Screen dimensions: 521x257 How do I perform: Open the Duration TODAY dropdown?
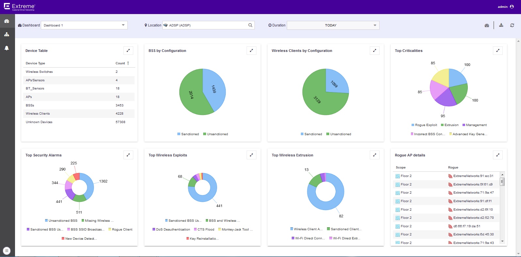click(x=333, y=25)
